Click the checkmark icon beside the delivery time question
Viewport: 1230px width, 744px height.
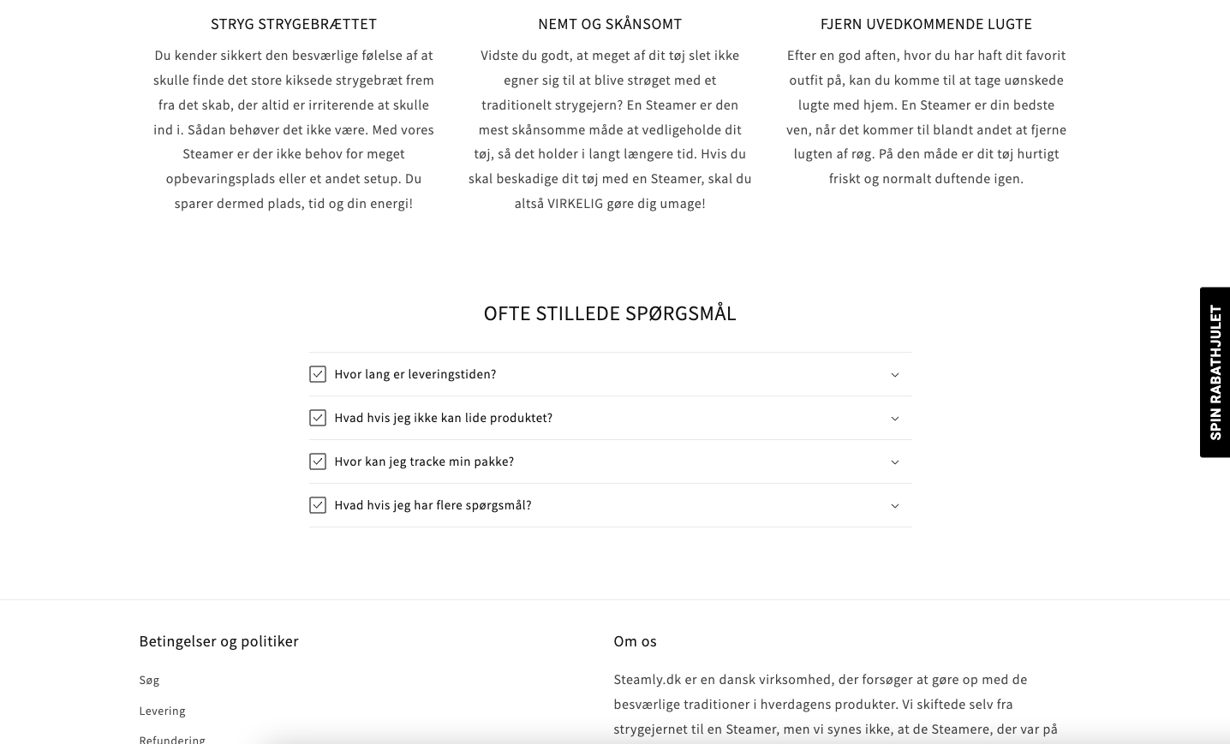(x=318, y=374)
